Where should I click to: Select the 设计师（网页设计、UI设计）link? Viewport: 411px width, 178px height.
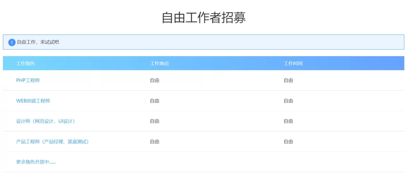point(46,121)
